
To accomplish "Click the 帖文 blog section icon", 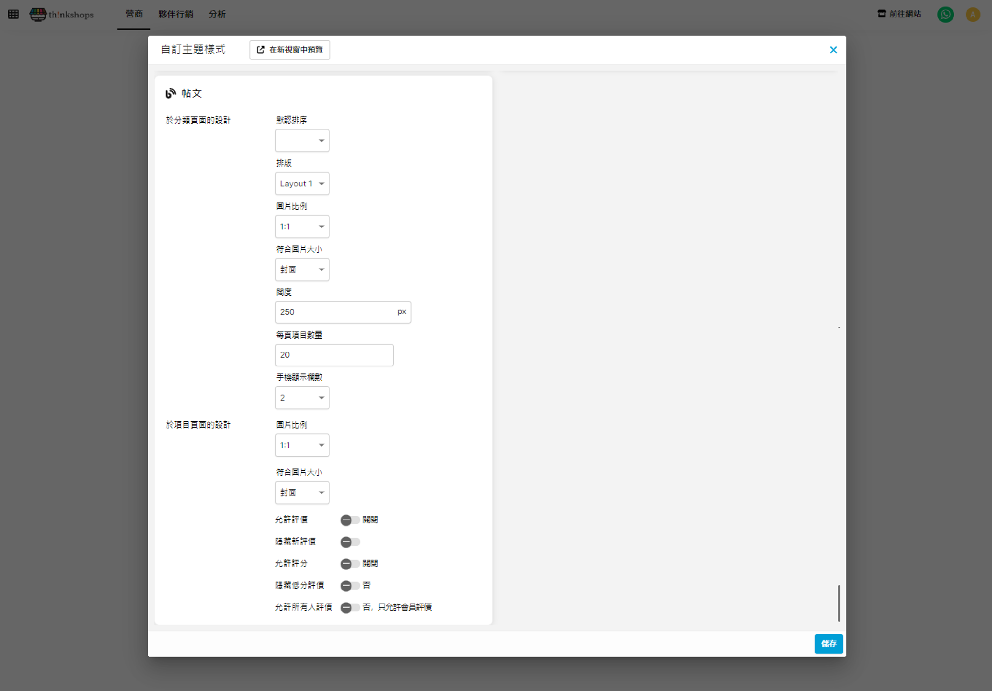I will 170,93.
